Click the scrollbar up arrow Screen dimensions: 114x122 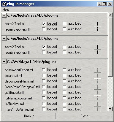pos(110,15)
